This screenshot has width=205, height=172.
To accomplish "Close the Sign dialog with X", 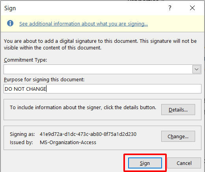I will (x=192, y=8).
